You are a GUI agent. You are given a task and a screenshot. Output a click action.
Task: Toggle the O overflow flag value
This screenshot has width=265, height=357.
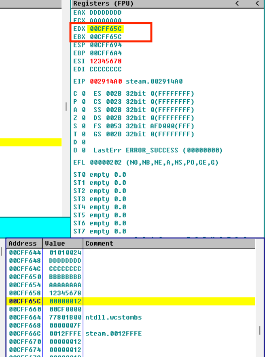tap(83, 150)
